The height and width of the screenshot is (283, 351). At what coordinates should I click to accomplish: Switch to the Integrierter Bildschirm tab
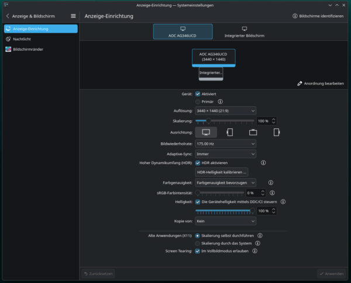(243, 31)
